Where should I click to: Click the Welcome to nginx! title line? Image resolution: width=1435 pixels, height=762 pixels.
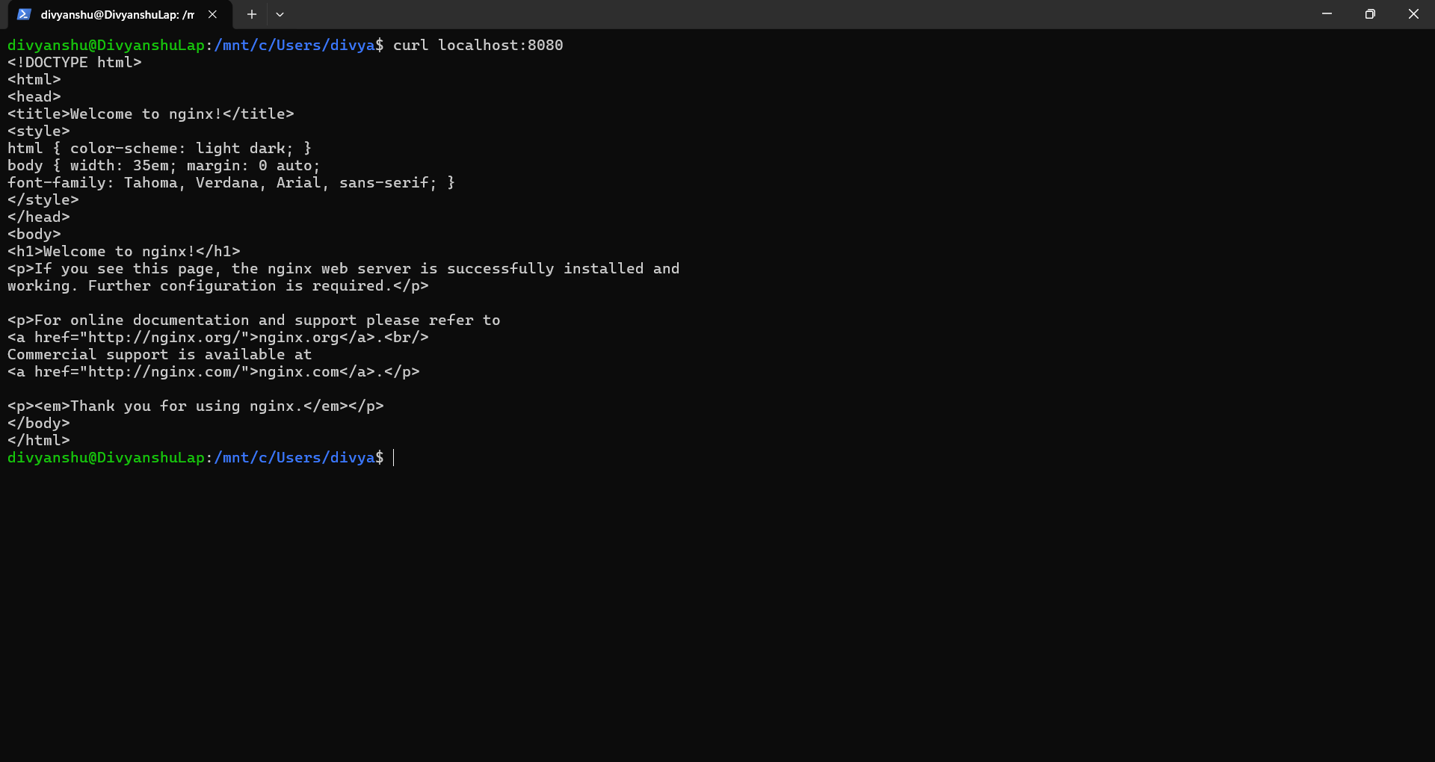150,114
